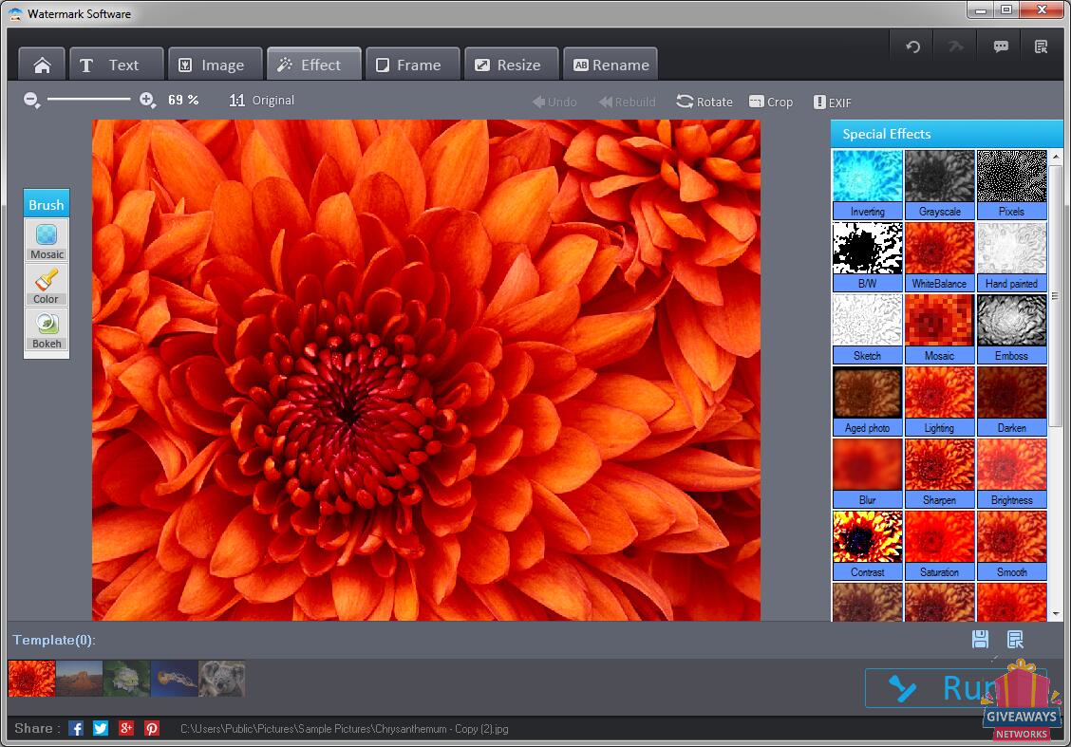Viewport: 1071px width, 747px height.
Task: Apply the Grayscale effect
Action: tap(940, 184)
